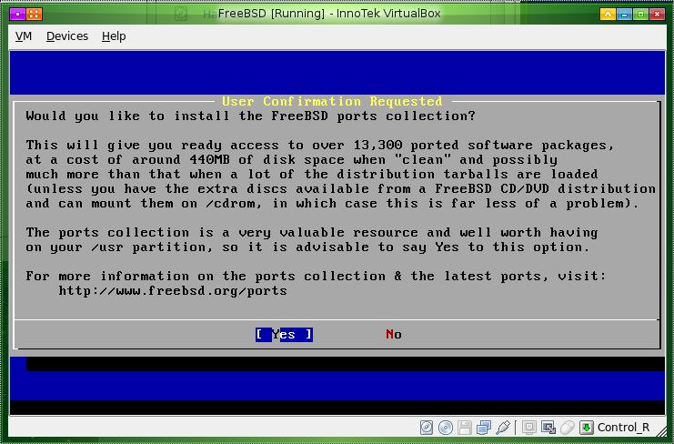674x444 pixels.
Task: Click the network adapters status icon
Action: [484, 428]
